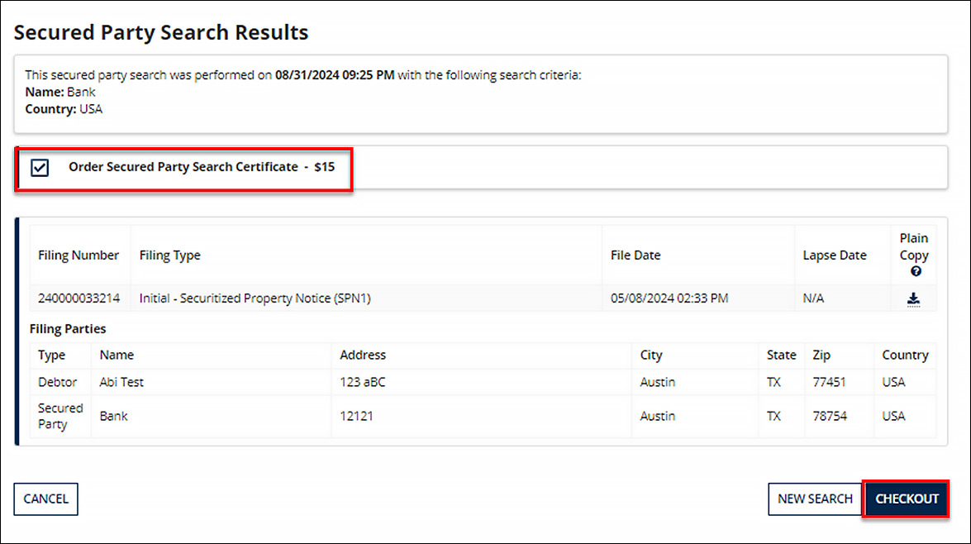Click the File Date column header
971x544 pixels.
[x=635, y=255]
